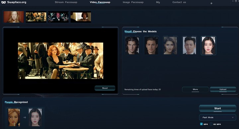Remove the second male model face
The height and width of the screenshot is (129, 239).
pyautogui.click(x=157, y=38)
